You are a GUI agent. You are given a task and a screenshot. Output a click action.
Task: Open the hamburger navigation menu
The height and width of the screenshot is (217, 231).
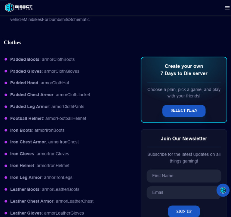point(227,8)
